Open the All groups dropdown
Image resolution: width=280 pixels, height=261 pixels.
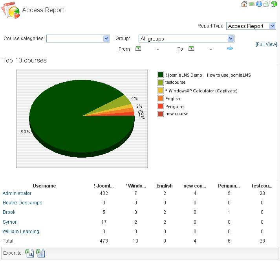click(186, 39)
